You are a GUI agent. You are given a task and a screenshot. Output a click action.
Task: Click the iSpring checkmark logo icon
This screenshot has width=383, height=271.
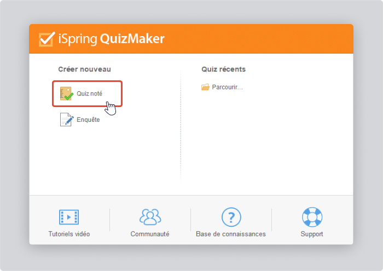(x=47, y=39)
